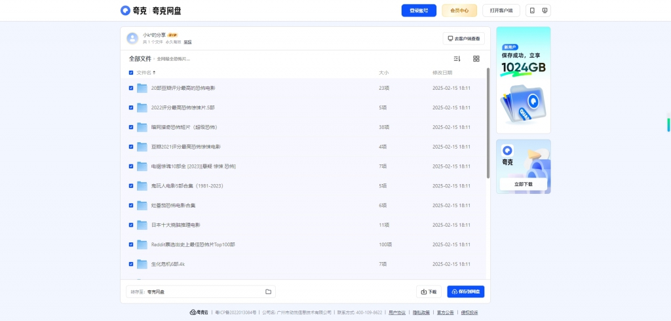671x321 pixels.
Task: Open the 转存至 夸克网盘 destination selector
Action: coord(201,292)
